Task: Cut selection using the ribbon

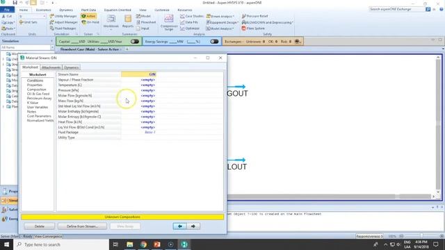Action: click(x=7, y=16)
